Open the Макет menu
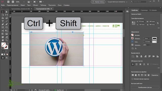Viewport: 162px width, 91px height. 23,5
